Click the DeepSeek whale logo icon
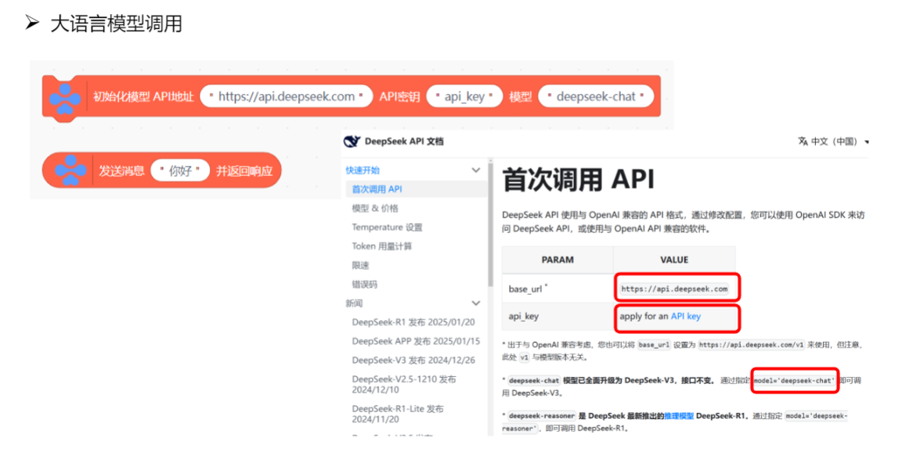The width and height of the screenshot is (924, 449). click(x=352, y=142)
